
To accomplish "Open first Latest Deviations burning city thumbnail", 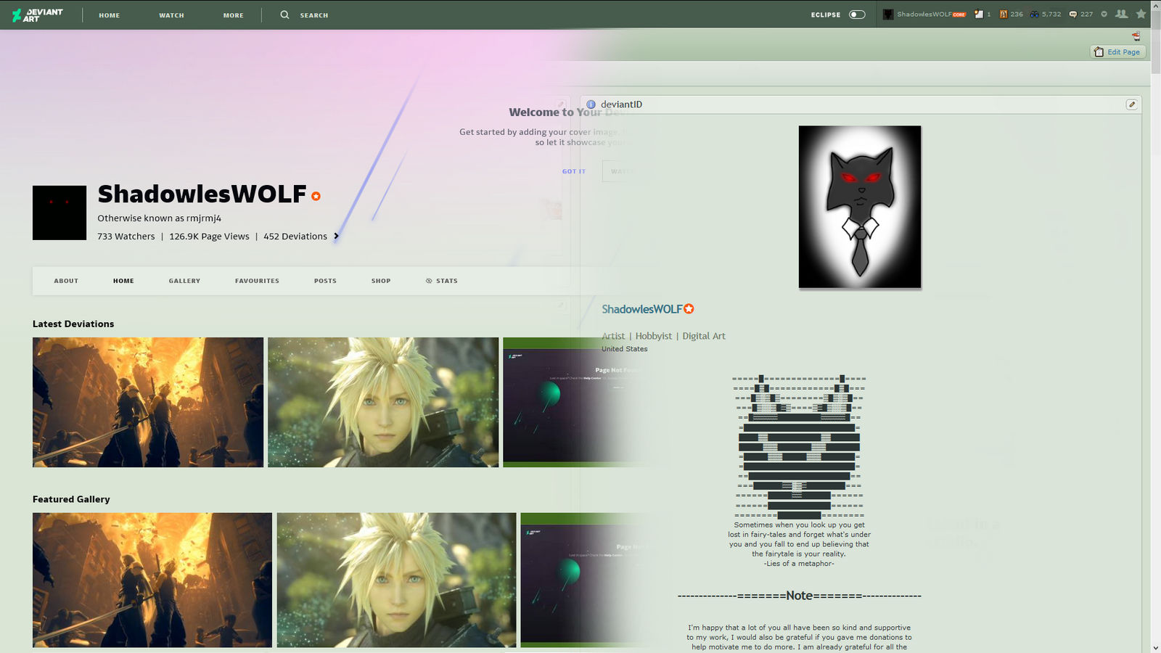I will point(148,402).
